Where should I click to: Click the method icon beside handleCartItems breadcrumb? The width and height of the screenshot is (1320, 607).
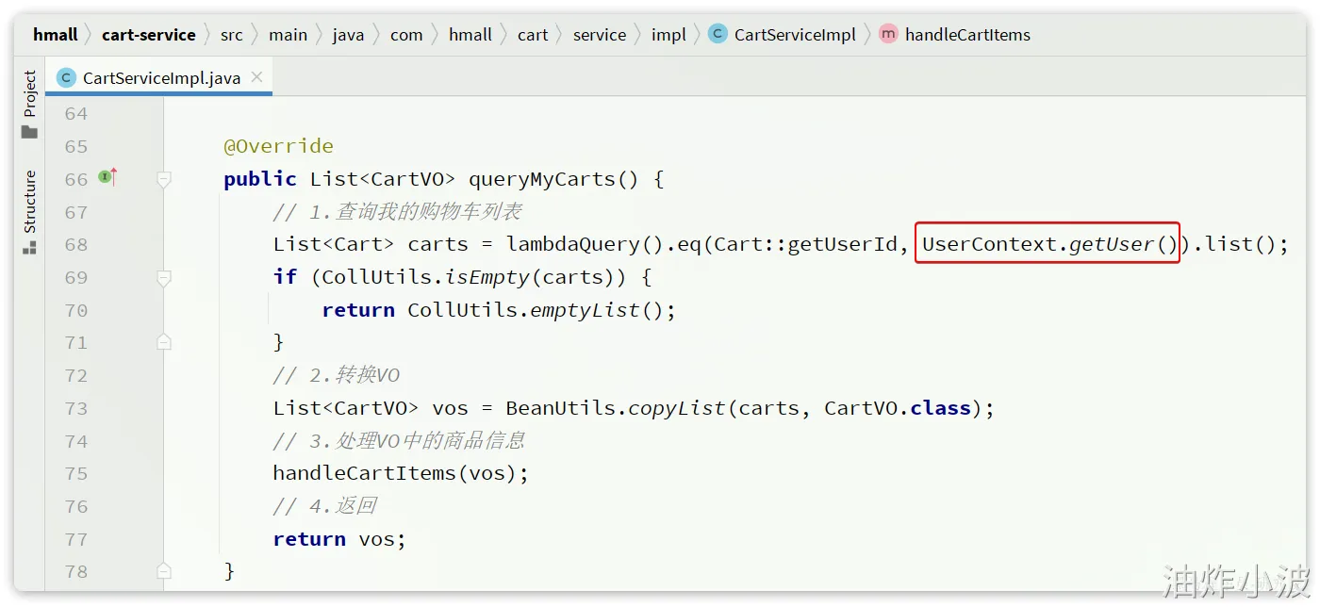(888, 34)
